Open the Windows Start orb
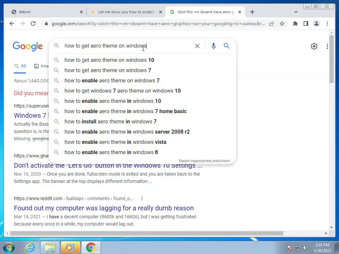339x254 pixels. [9, 247]
